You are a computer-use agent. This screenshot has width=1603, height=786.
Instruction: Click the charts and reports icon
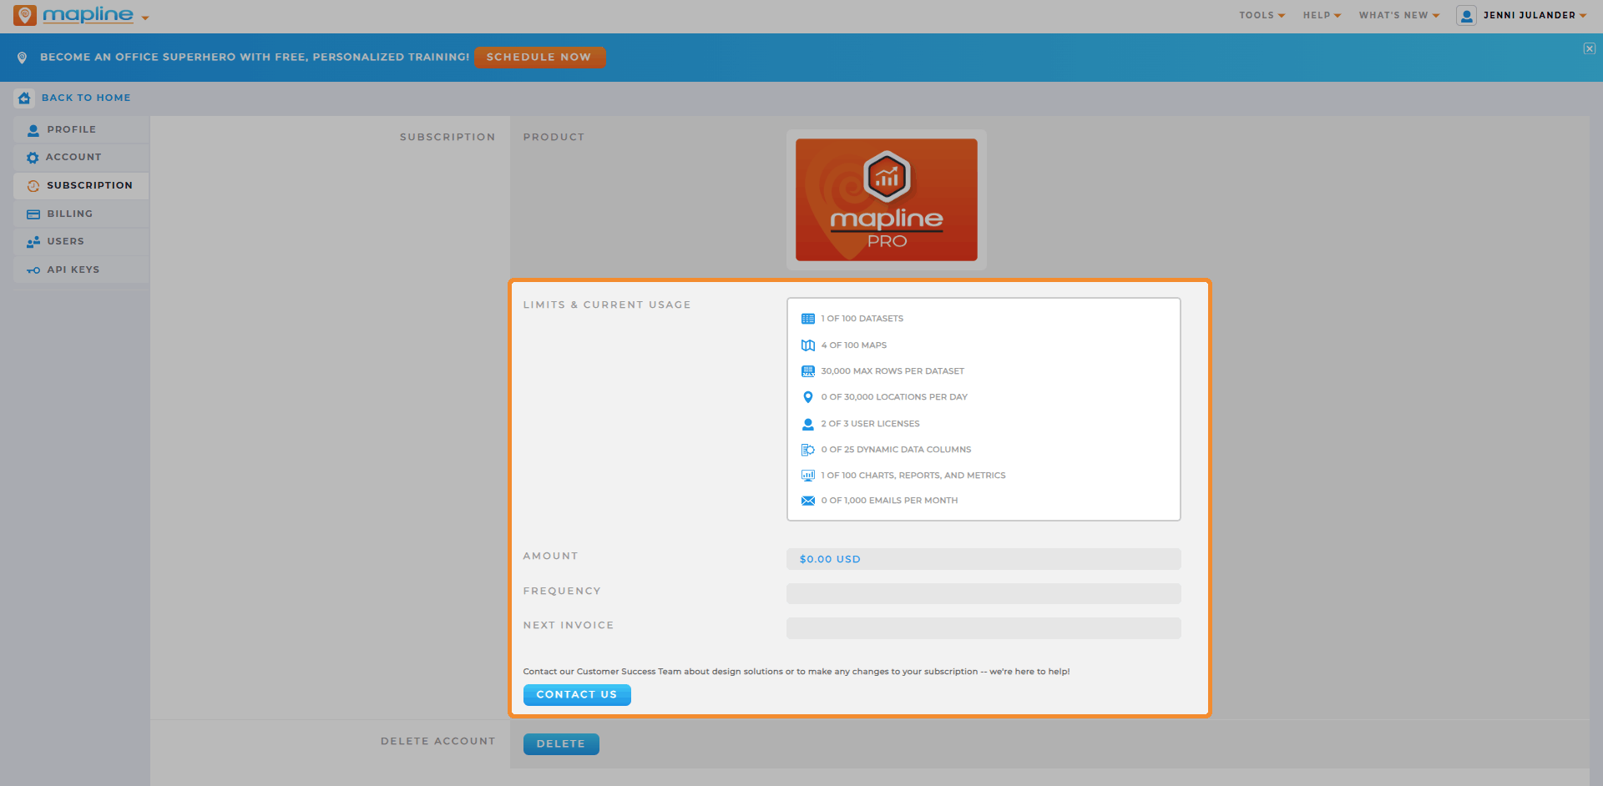(808, 476)
